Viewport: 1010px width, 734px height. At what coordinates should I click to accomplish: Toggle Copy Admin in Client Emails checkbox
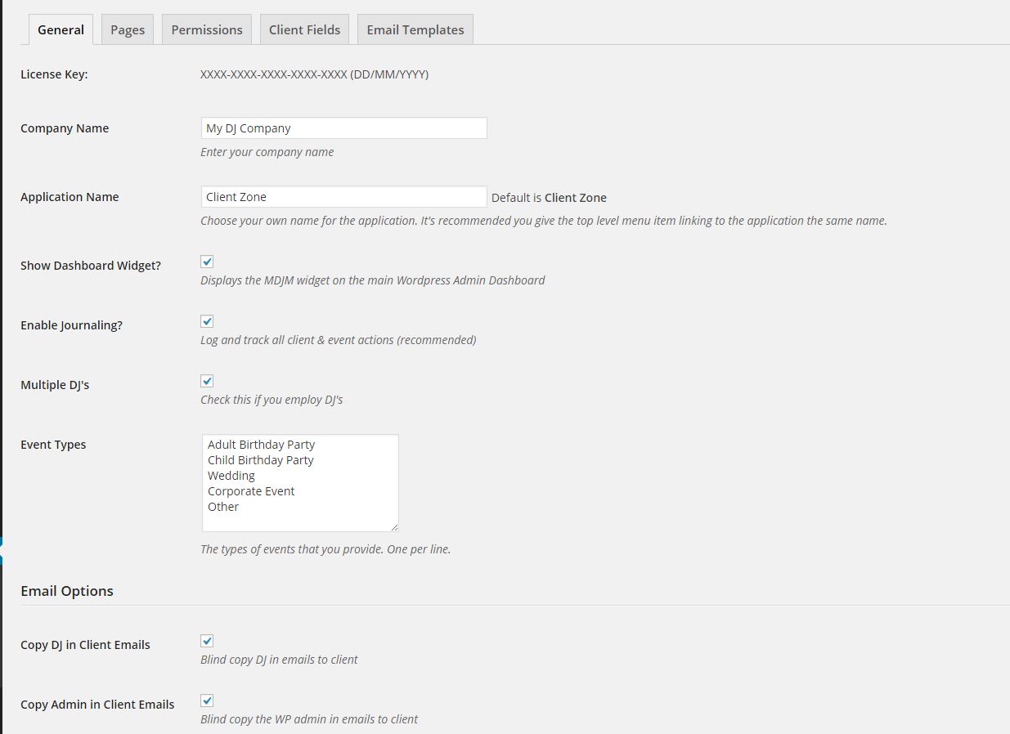click(207, 700)
